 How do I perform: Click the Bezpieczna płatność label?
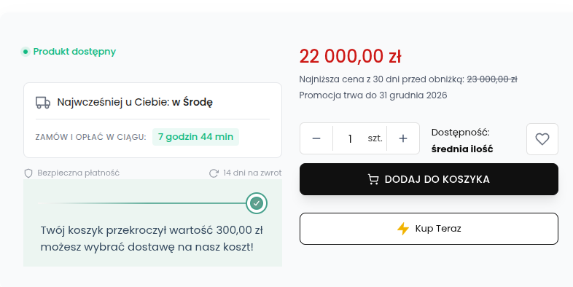point(78,173)
